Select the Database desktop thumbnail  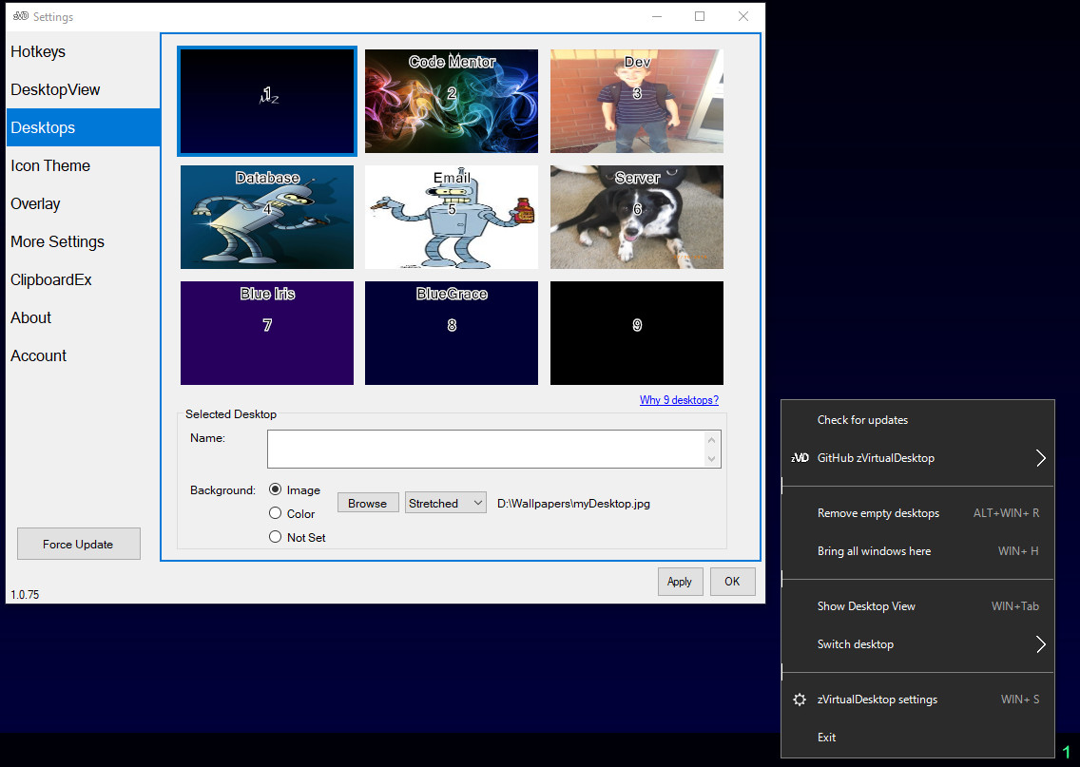point(267,217)
